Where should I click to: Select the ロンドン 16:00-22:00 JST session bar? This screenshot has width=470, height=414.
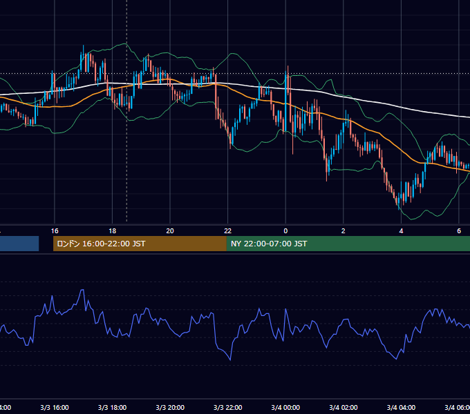point(140,244)
